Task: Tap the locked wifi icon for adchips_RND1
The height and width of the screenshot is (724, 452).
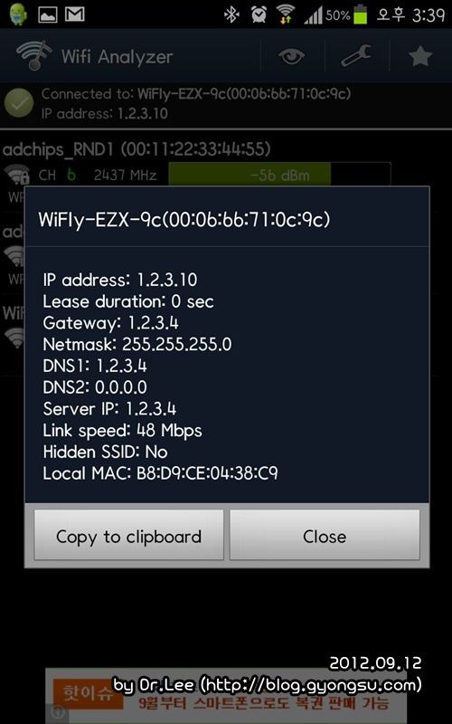Action: click(16, 176)
